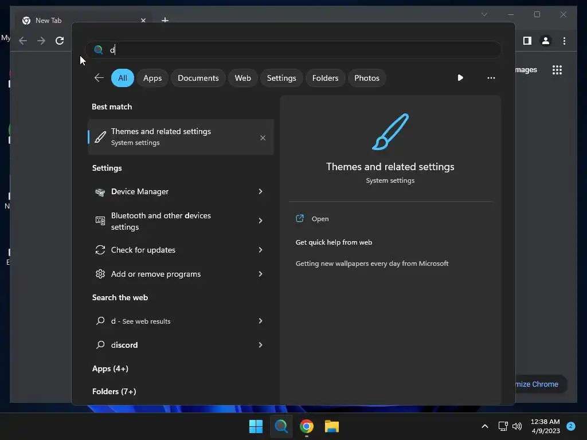
Task: Click the Bluetooth devices settings icon
Action: click(100, 221)
